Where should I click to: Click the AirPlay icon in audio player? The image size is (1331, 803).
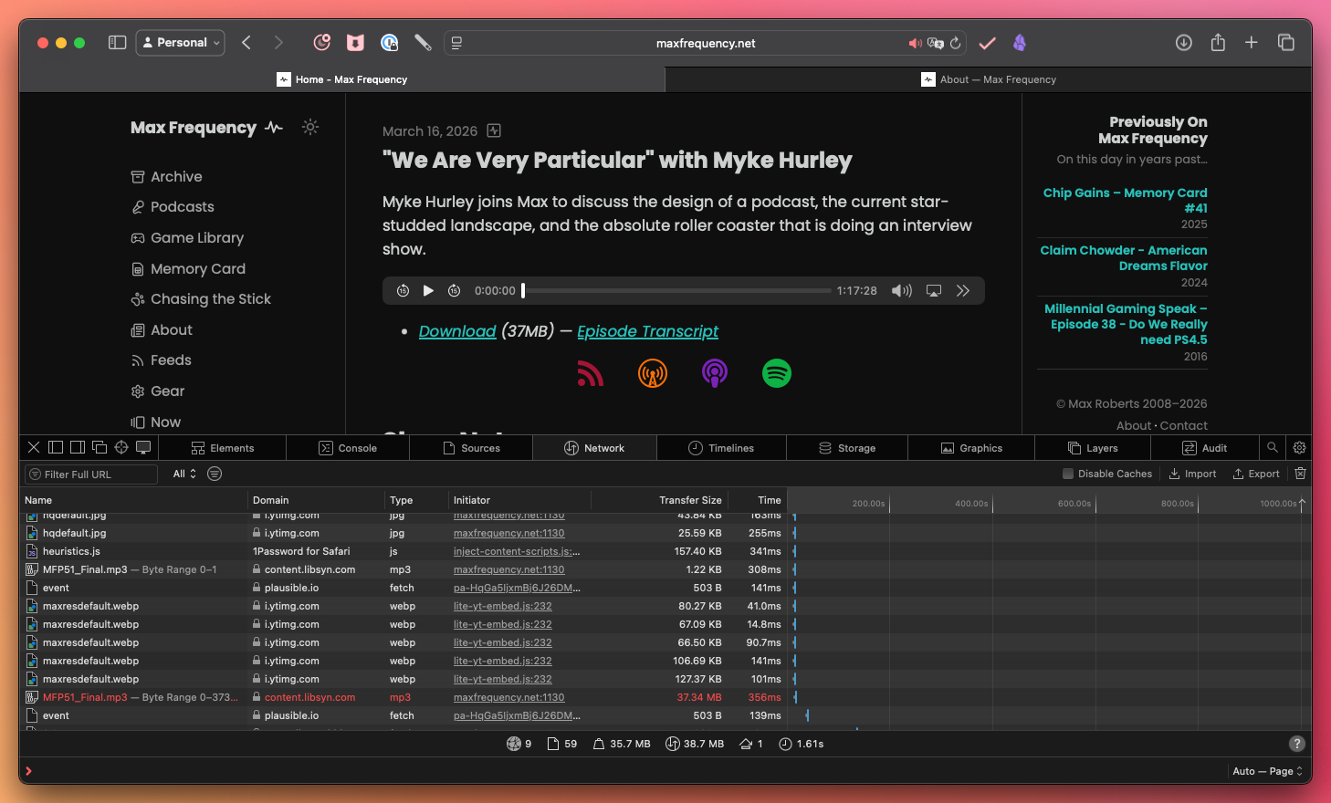[x=933, y=291]
